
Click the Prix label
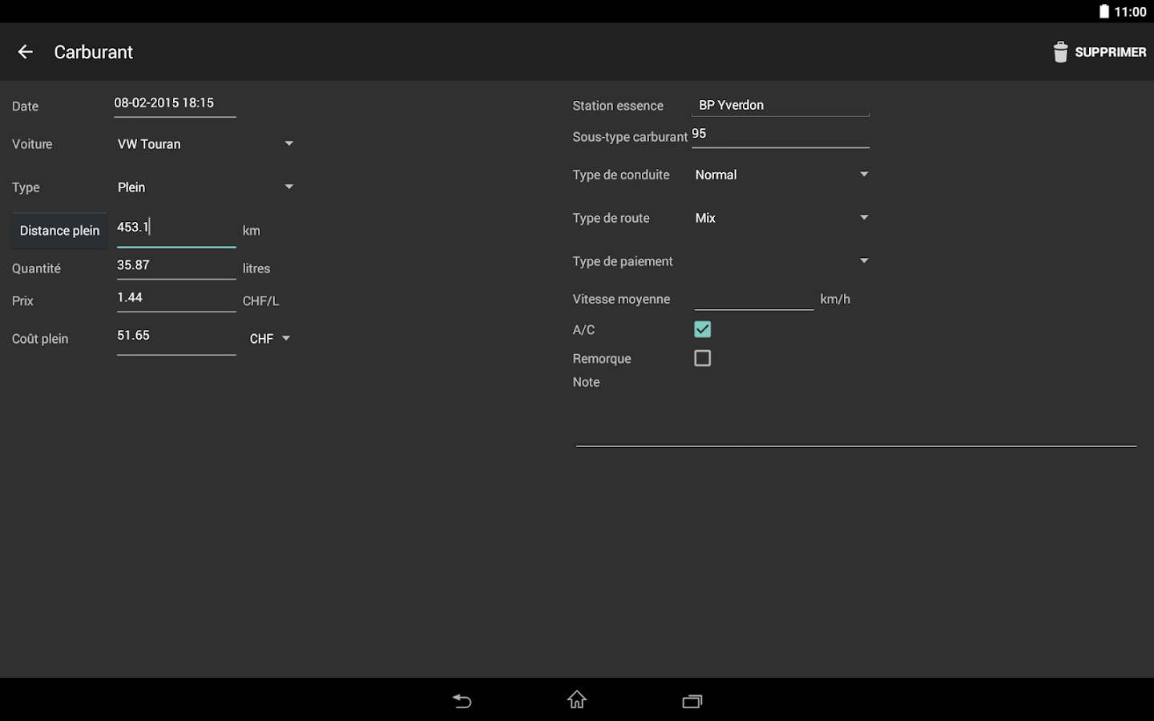pos(22,301)
